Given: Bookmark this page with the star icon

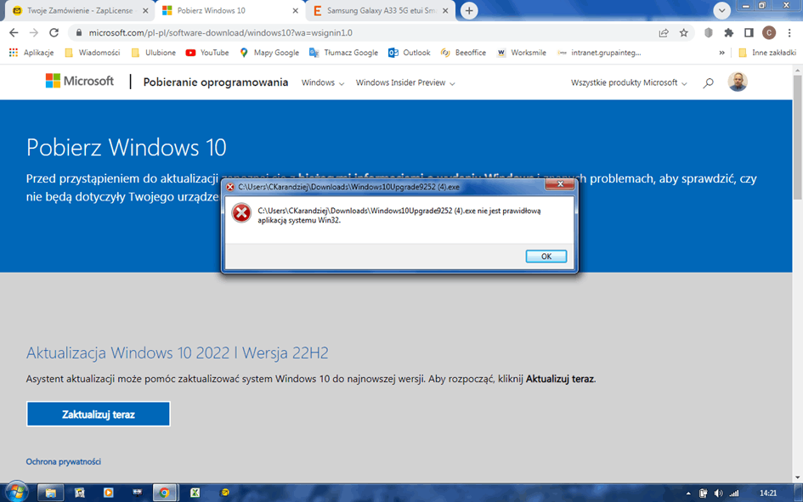Looking at the screenshot, I should point(684,33).
